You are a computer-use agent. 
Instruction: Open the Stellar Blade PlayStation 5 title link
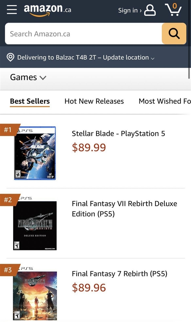pos(118,134)
